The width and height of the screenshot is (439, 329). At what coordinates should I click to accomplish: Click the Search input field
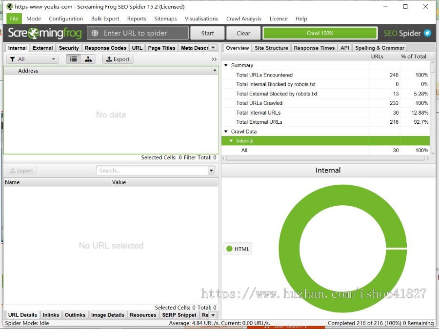point(152,171)
